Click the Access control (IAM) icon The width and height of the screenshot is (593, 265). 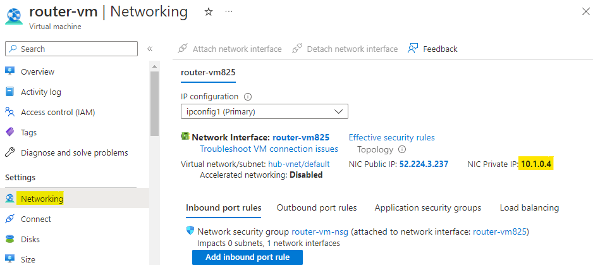pyautogui.click(x=9, y=112)
